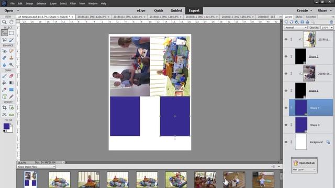Switch to the Quick mode tab
The image size is (335, 188).
click(x=159, y=10)
